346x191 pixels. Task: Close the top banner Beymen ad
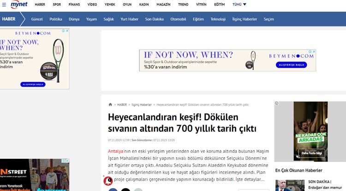pyautogui.click(x=314, y=52)
